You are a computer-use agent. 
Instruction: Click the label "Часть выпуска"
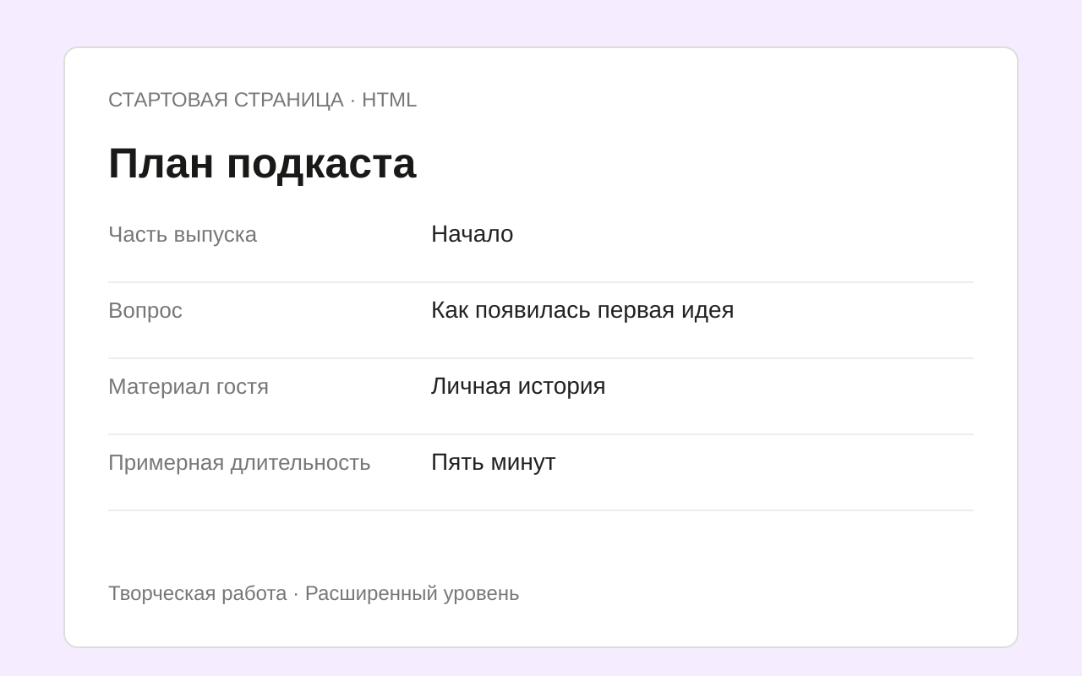[183, 234]
